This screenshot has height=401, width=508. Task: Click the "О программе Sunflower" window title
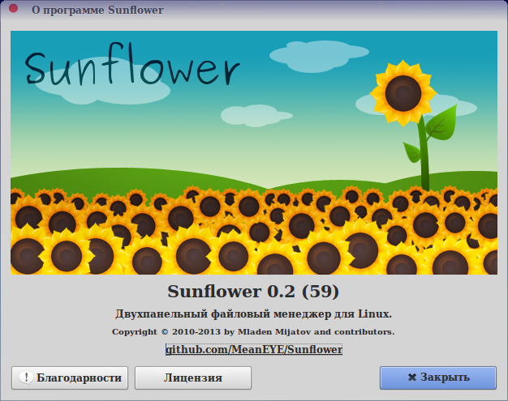[97, 10]
